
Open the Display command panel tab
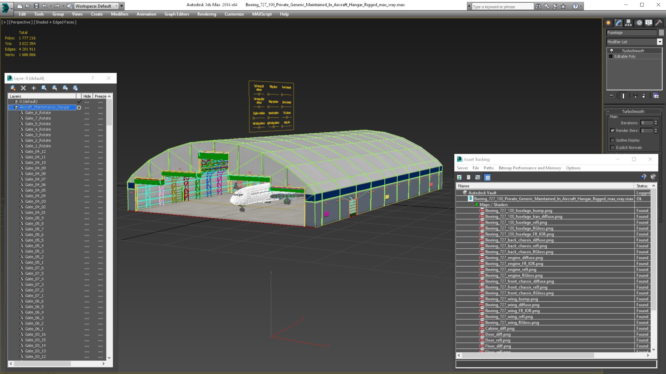pos(648,23)
